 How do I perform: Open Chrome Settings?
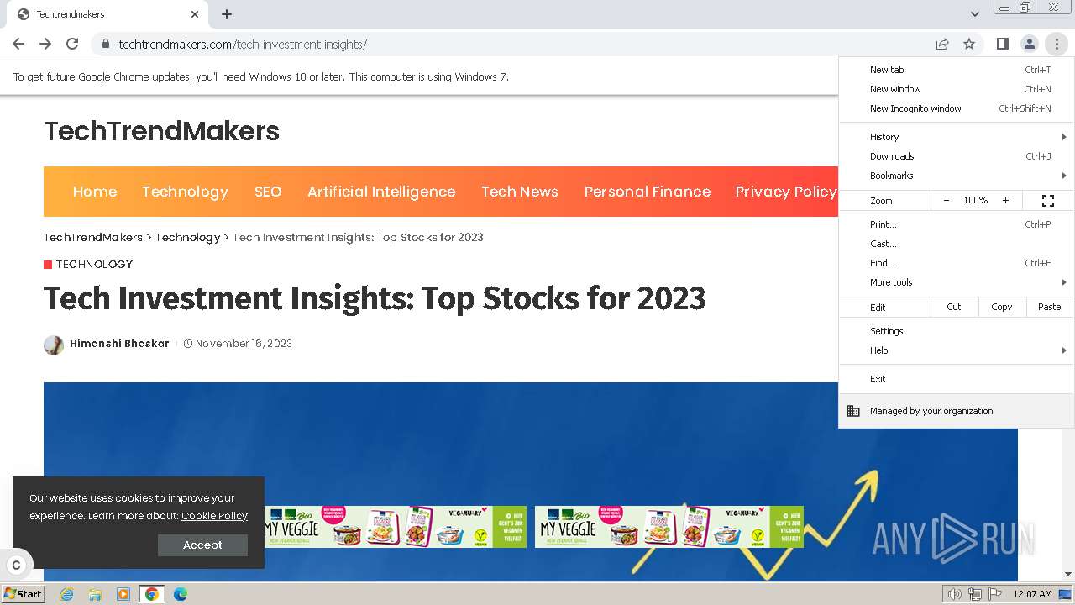pos(957,331)
